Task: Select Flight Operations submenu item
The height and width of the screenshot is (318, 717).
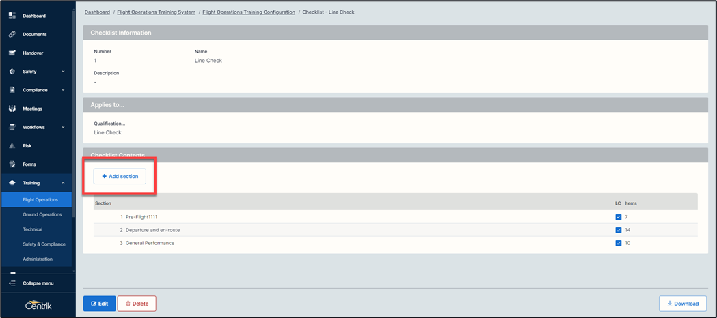Action: (37, 199)
